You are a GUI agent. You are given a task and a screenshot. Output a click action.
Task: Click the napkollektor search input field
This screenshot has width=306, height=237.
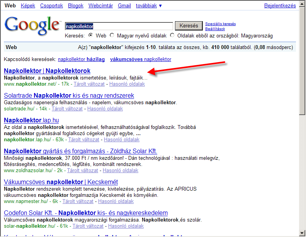(x=119, y=26)
